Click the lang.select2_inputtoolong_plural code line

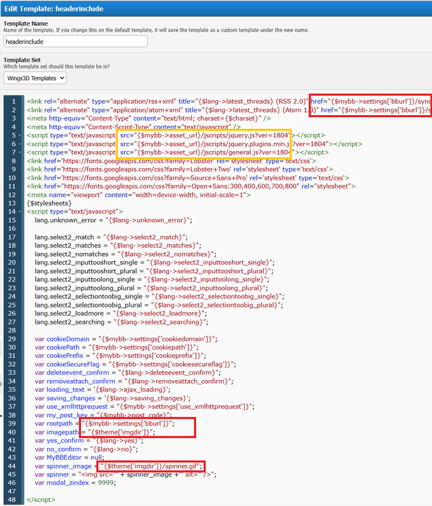point(151,288)
